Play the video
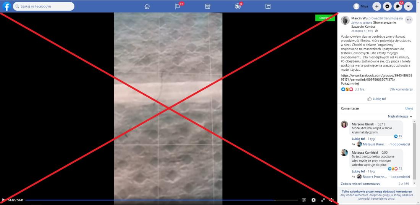The height and width of the screenshot is (205, 420). coord(3,200)
